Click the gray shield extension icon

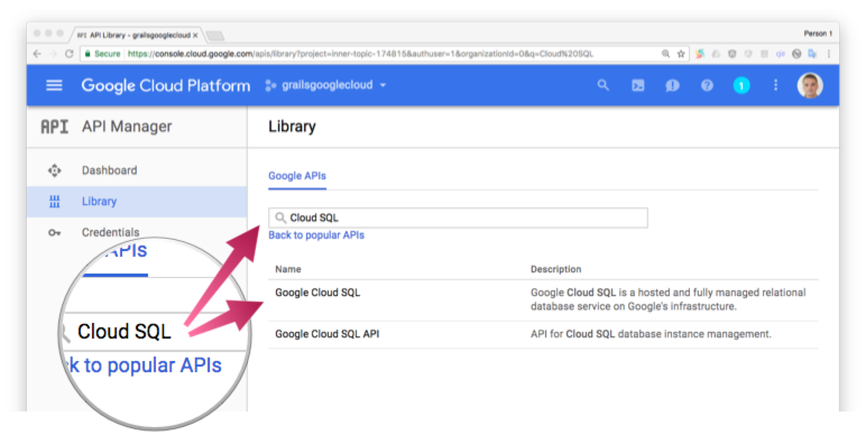pos(731,54)
